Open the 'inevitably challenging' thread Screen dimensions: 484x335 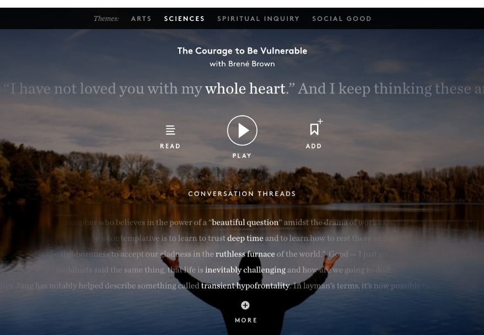[x=245, y=270]
